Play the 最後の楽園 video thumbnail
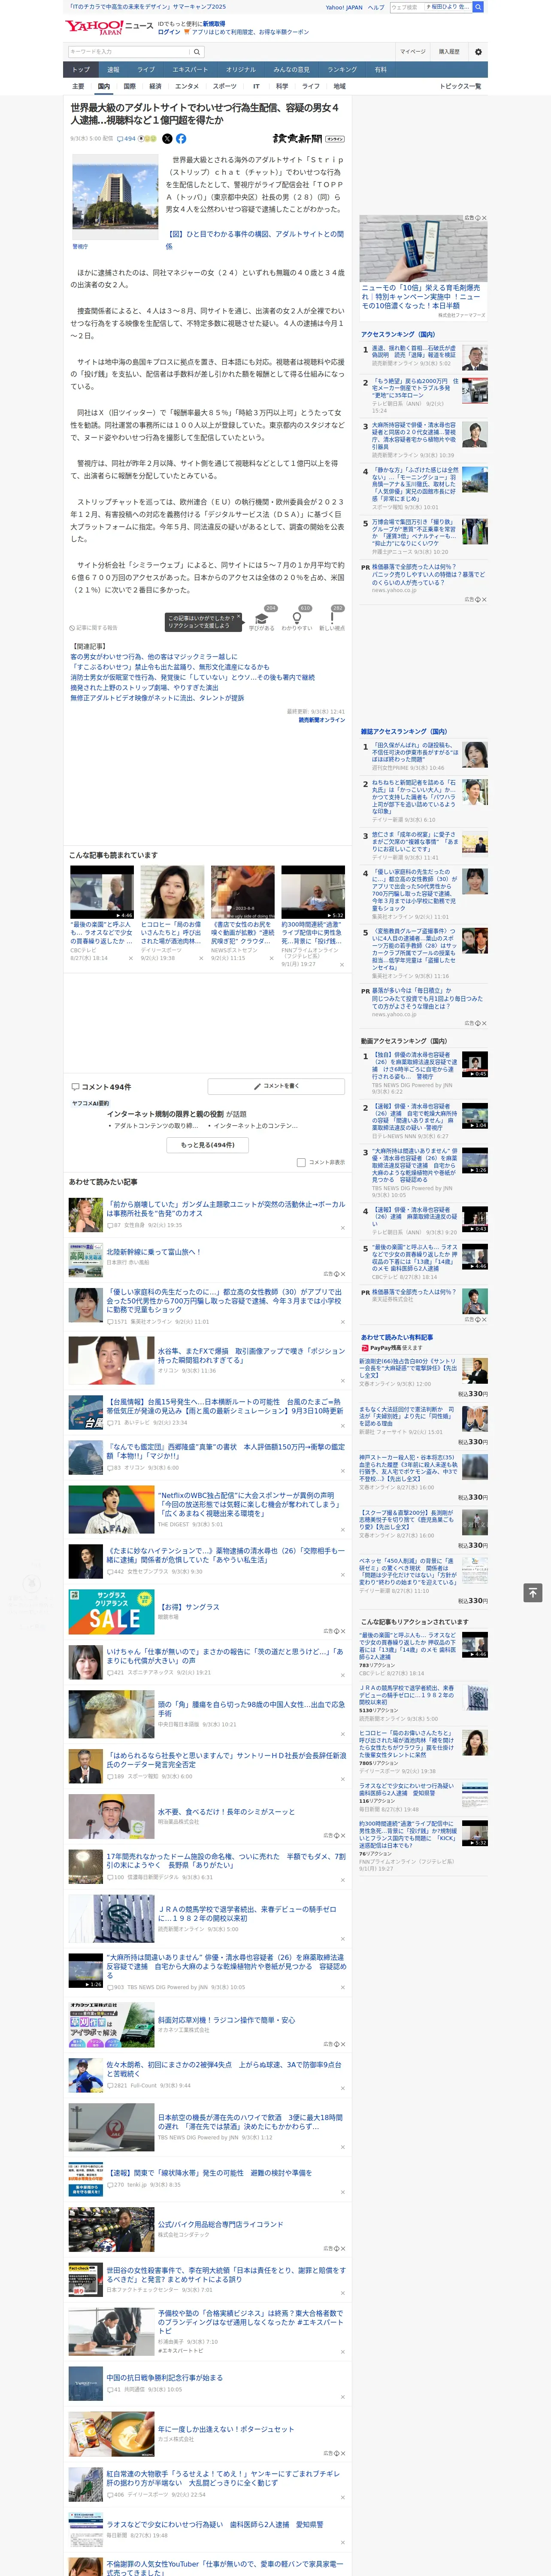Screen dimensions: 551x2576 [102, 893]
